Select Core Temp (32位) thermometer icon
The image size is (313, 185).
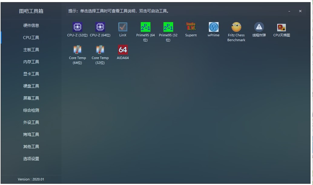pos(100,50)
